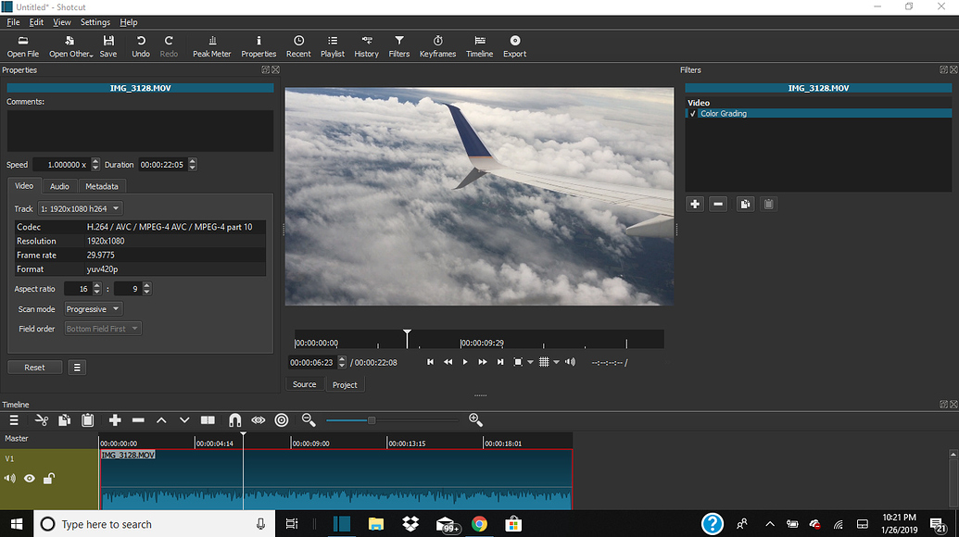959x537 pixels.
Task: Play the video in the player
Action: tap(465, 362)
